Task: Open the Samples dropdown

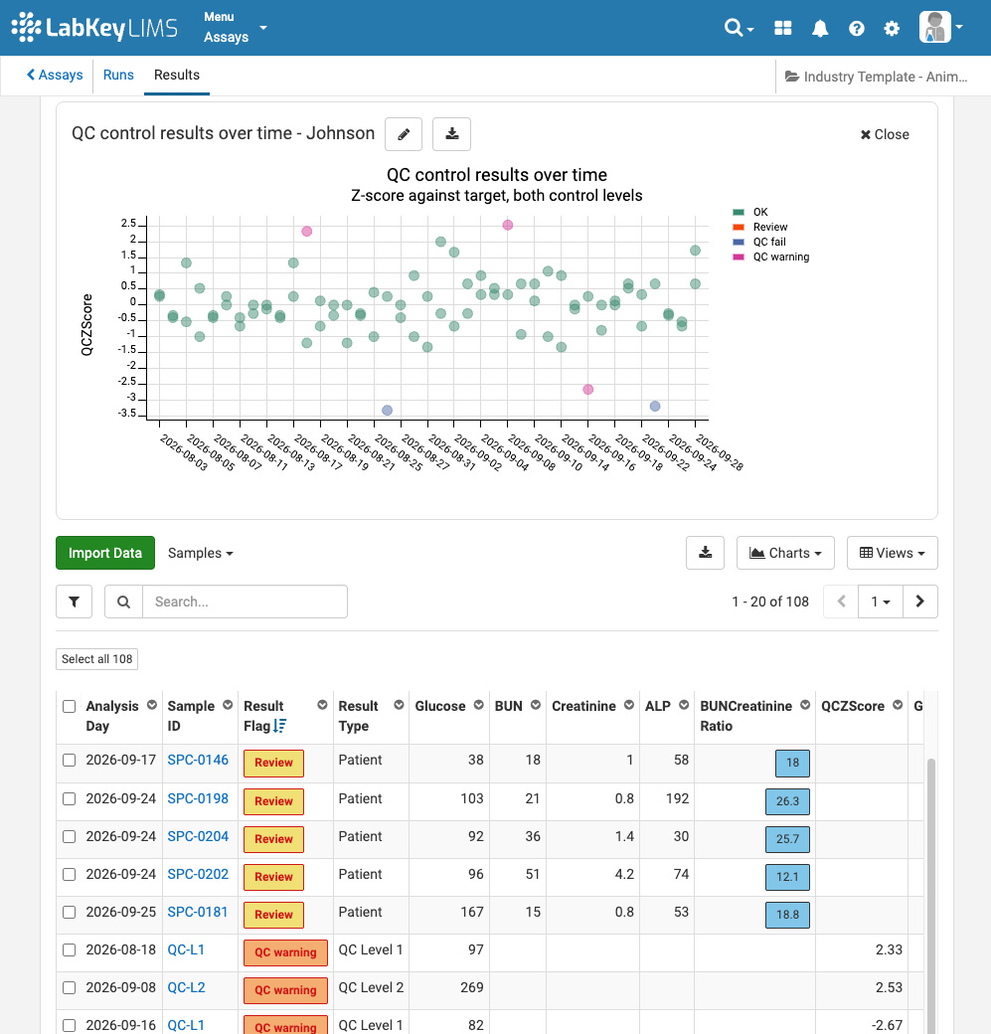Action: click(x=201, y=553)
